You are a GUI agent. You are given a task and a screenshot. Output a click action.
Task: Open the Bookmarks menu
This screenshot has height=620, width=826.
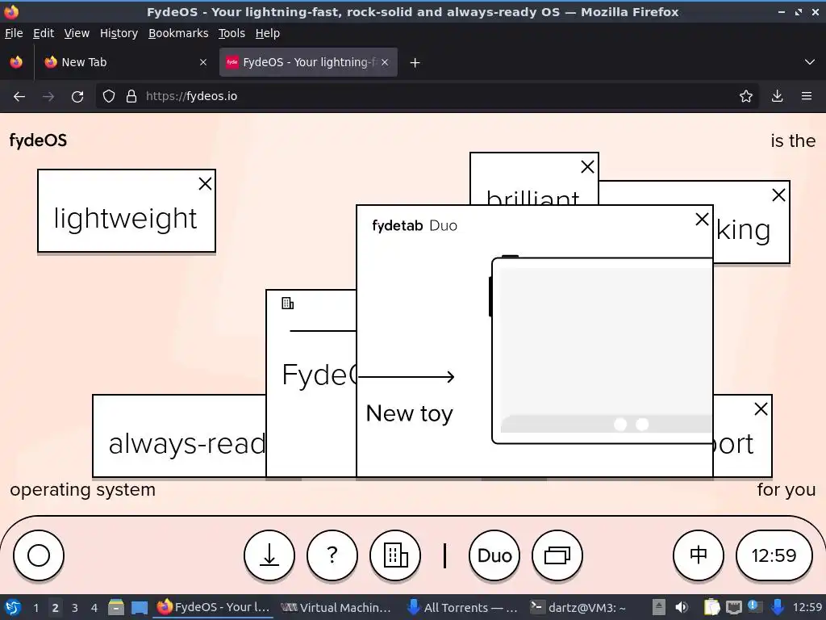coord(178,33)
